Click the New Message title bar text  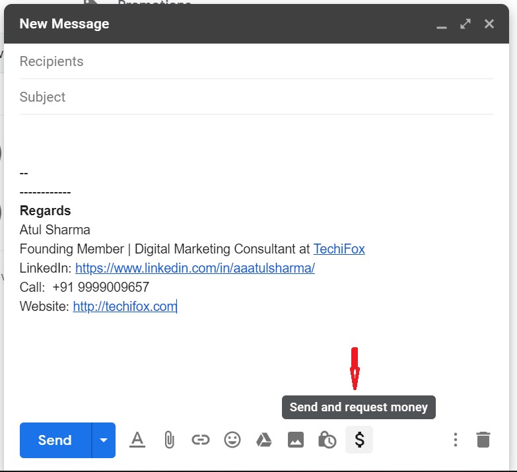coord(64,24)
